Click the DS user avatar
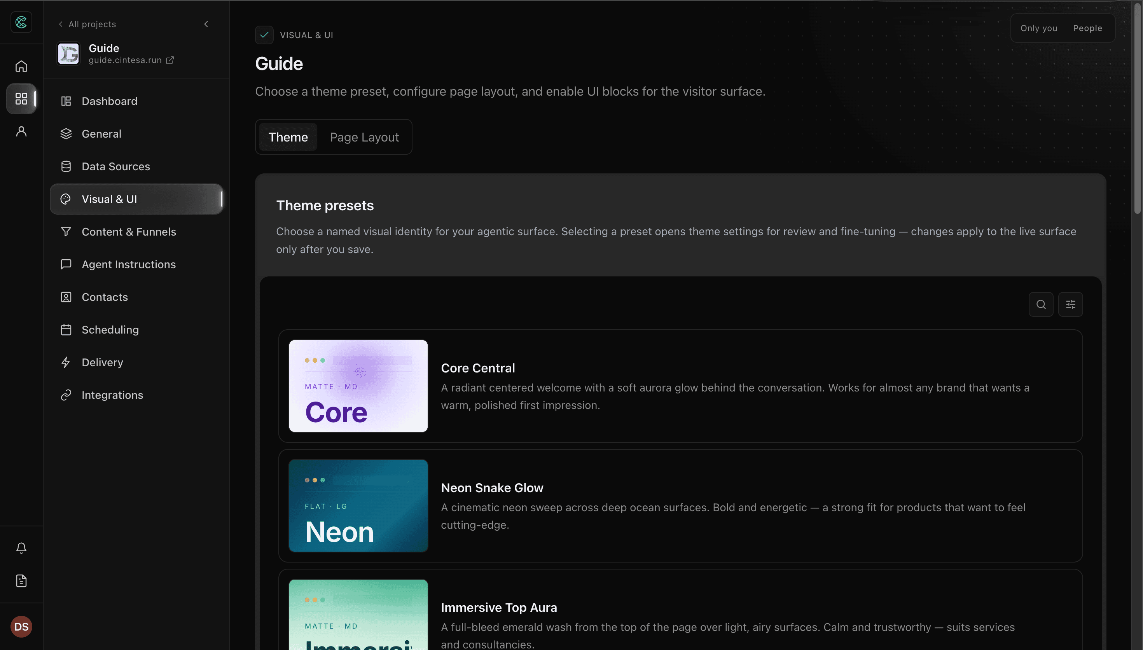This screenshot has width=1143, height=650. click(x=21, y=626)
